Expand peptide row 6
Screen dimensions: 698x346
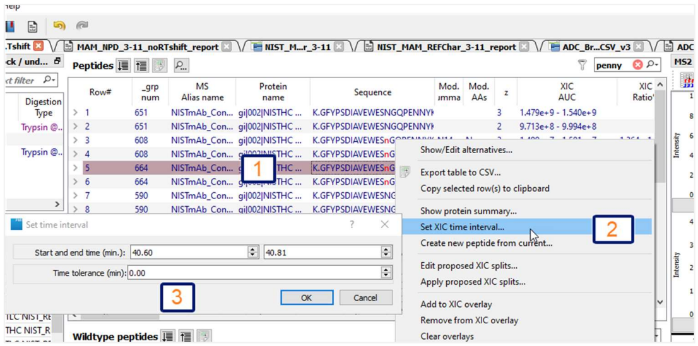76,182
